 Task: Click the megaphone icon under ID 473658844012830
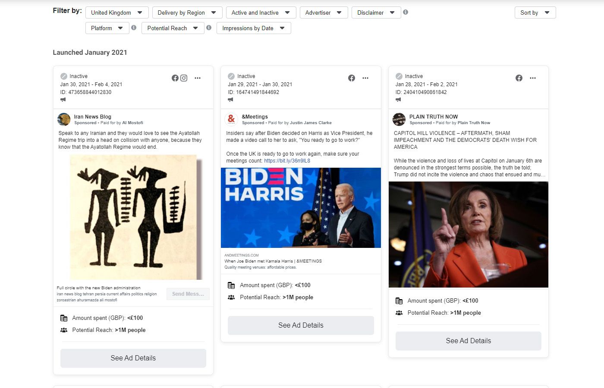click(63, 100)
